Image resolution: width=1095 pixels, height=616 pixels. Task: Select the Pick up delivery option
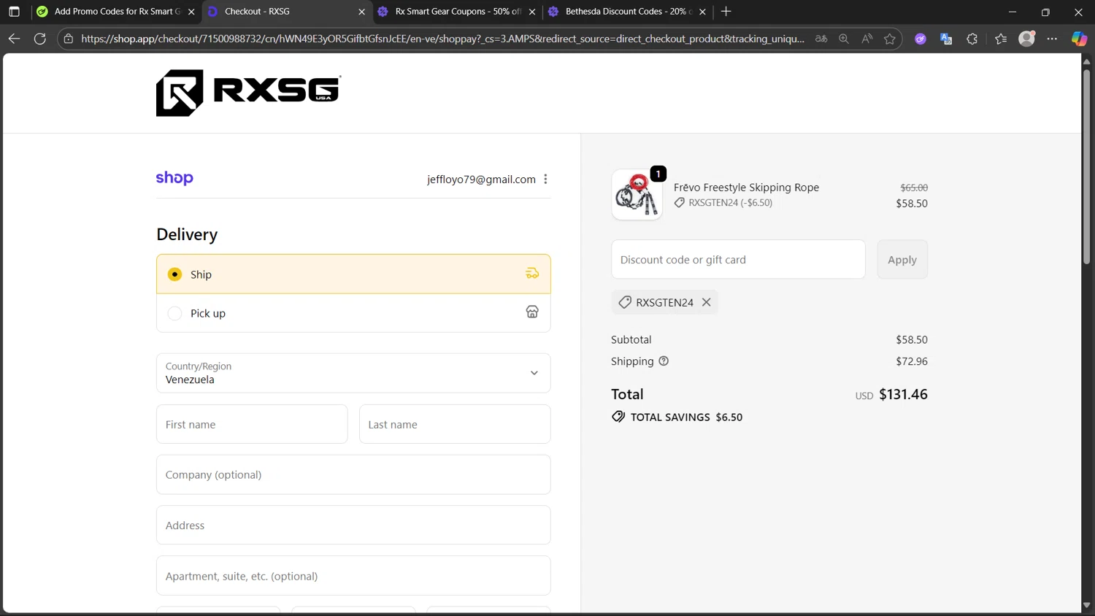click(x=353, y=313)
